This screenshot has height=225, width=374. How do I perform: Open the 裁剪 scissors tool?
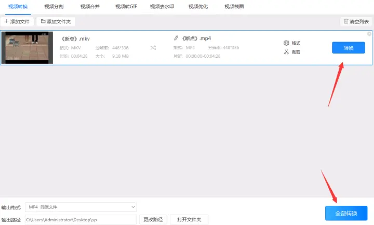[286, 52]
